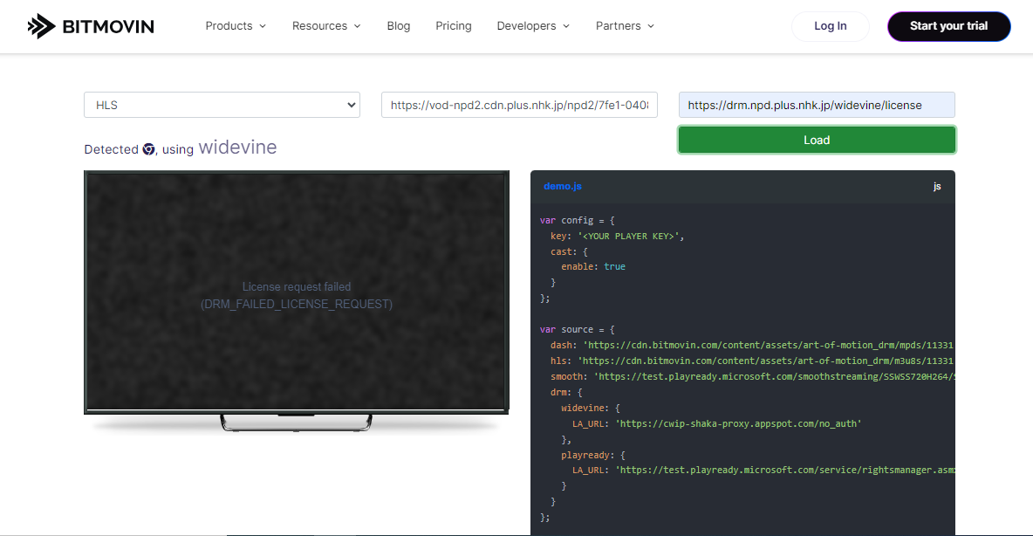The width and height of the screenshot is (1033, 536).
Task: Click the '(DRM_FAILED_LICENSE_REQUEST)' error code text
Action: pyautogui.click(x=297, y=304)
